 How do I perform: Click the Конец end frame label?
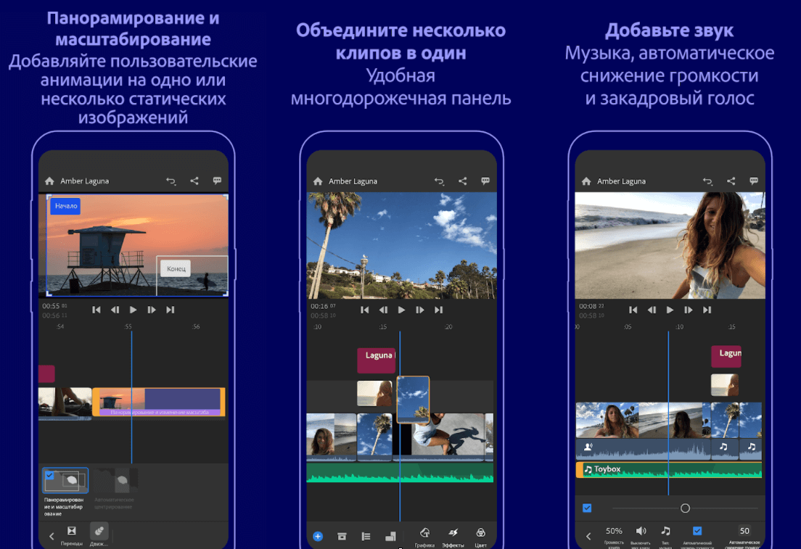coord(176,268)
